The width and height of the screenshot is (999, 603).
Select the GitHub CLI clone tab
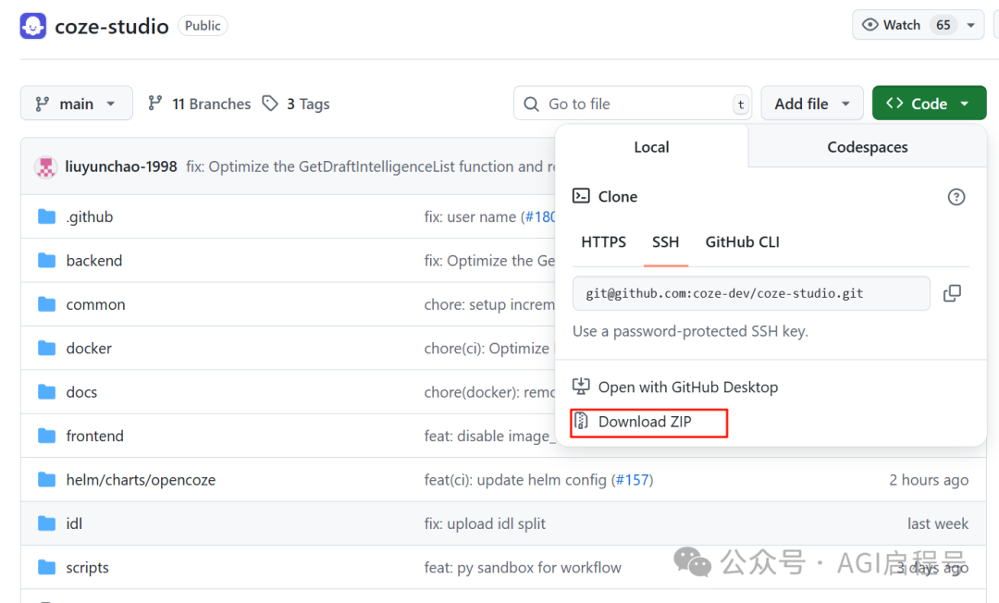pos(742,242)
